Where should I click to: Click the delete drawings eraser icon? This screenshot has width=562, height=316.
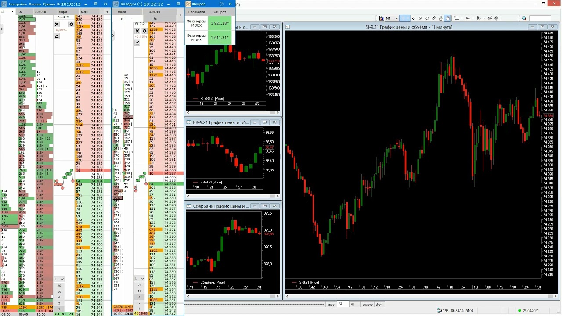coord(497,18)
